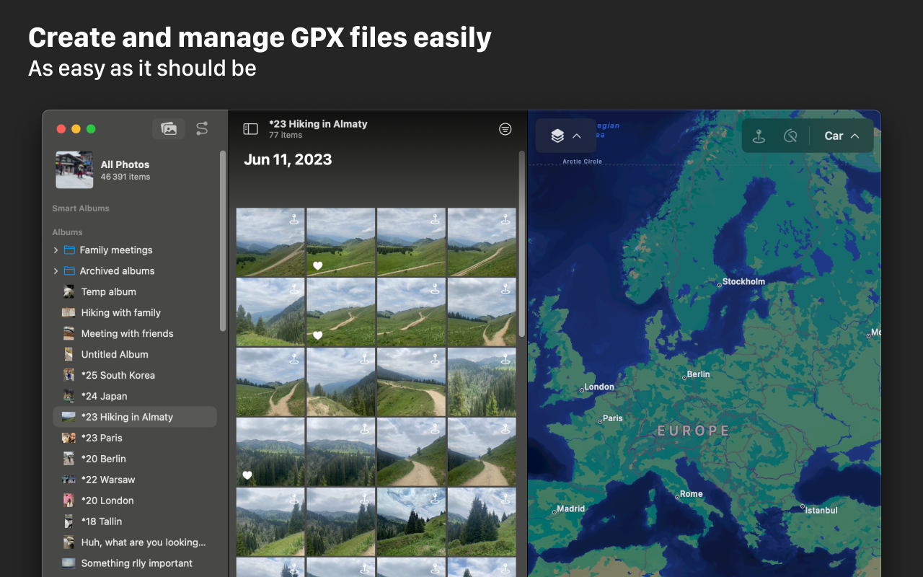Open the map layers dropdown
Viewport: 923px width, 577px height.
[x=566, y=136]
